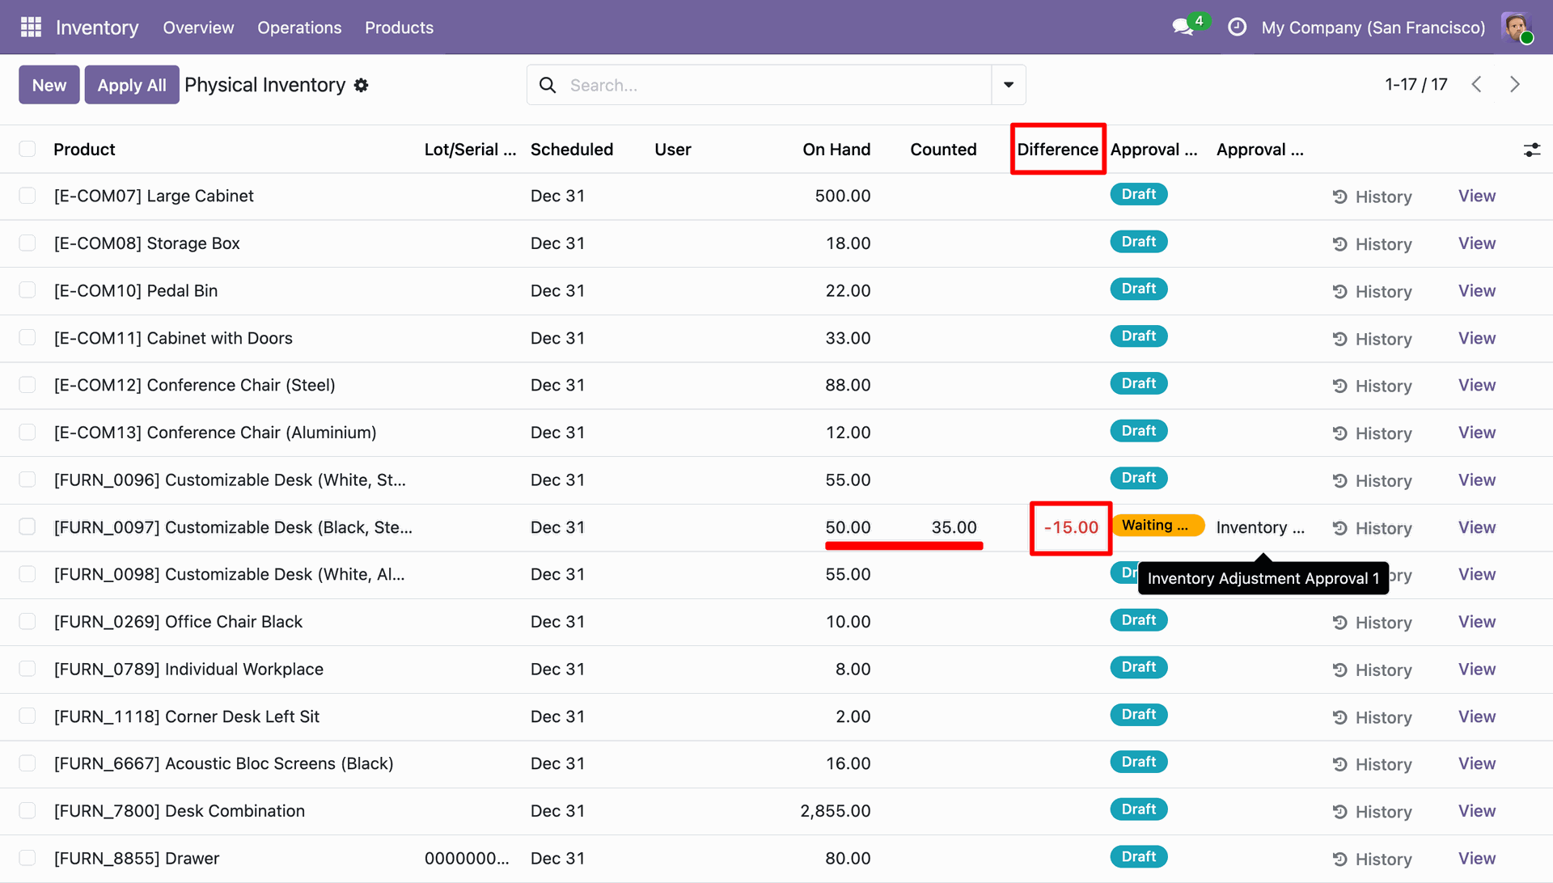Viewport: 1553px width, 883px height.
Task: Click View for Drawer row
Action: tap(1477, 858)
